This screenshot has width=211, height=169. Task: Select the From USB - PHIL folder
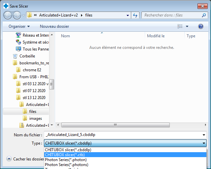click(x=31, y=77)
